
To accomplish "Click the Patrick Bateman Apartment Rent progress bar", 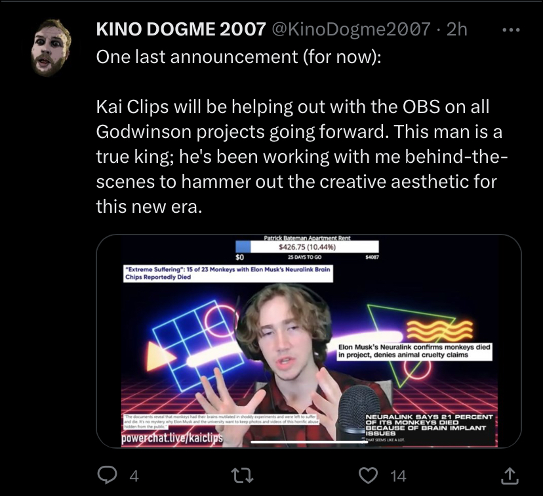I will pos(307,247).
